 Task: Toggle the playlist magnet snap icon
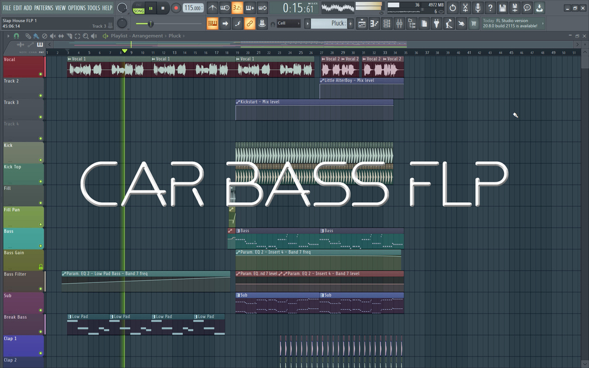(16, 36)
